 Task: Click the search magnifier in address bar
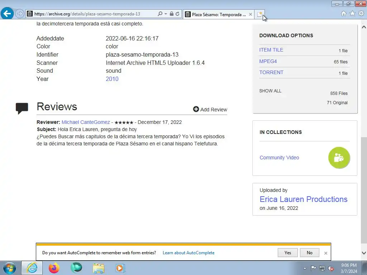pos(160,14)
